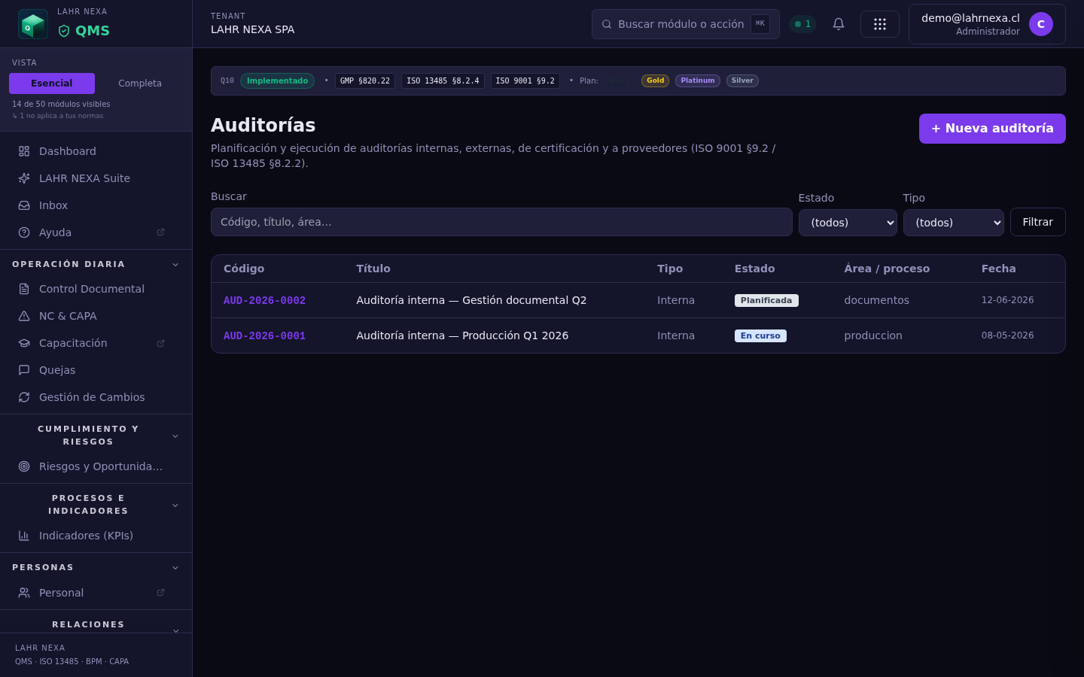Open the Tipo filter dropdown
The height and width of the screenshot is (677, 1084).
(954, 223)
